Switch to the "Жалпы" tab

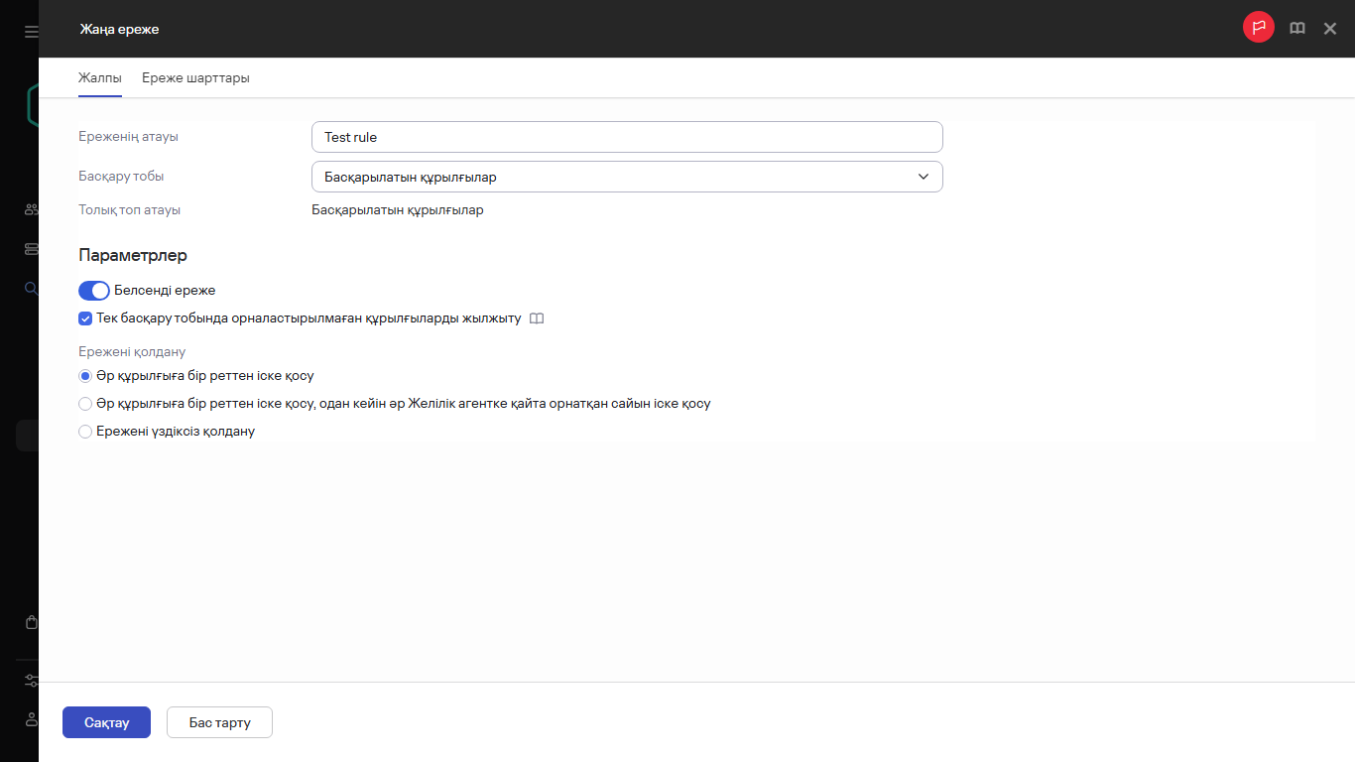pos(100,77)
